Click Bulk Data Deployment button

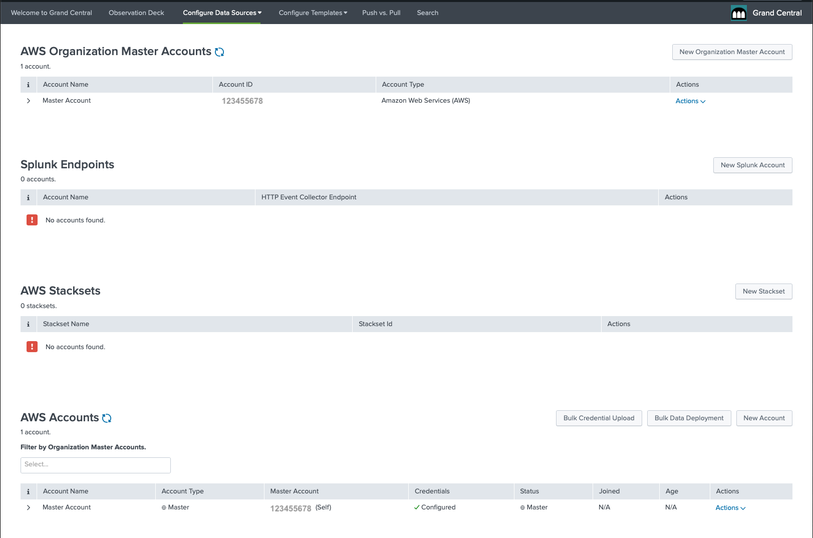pyautogui.click(x=689, y=418)
